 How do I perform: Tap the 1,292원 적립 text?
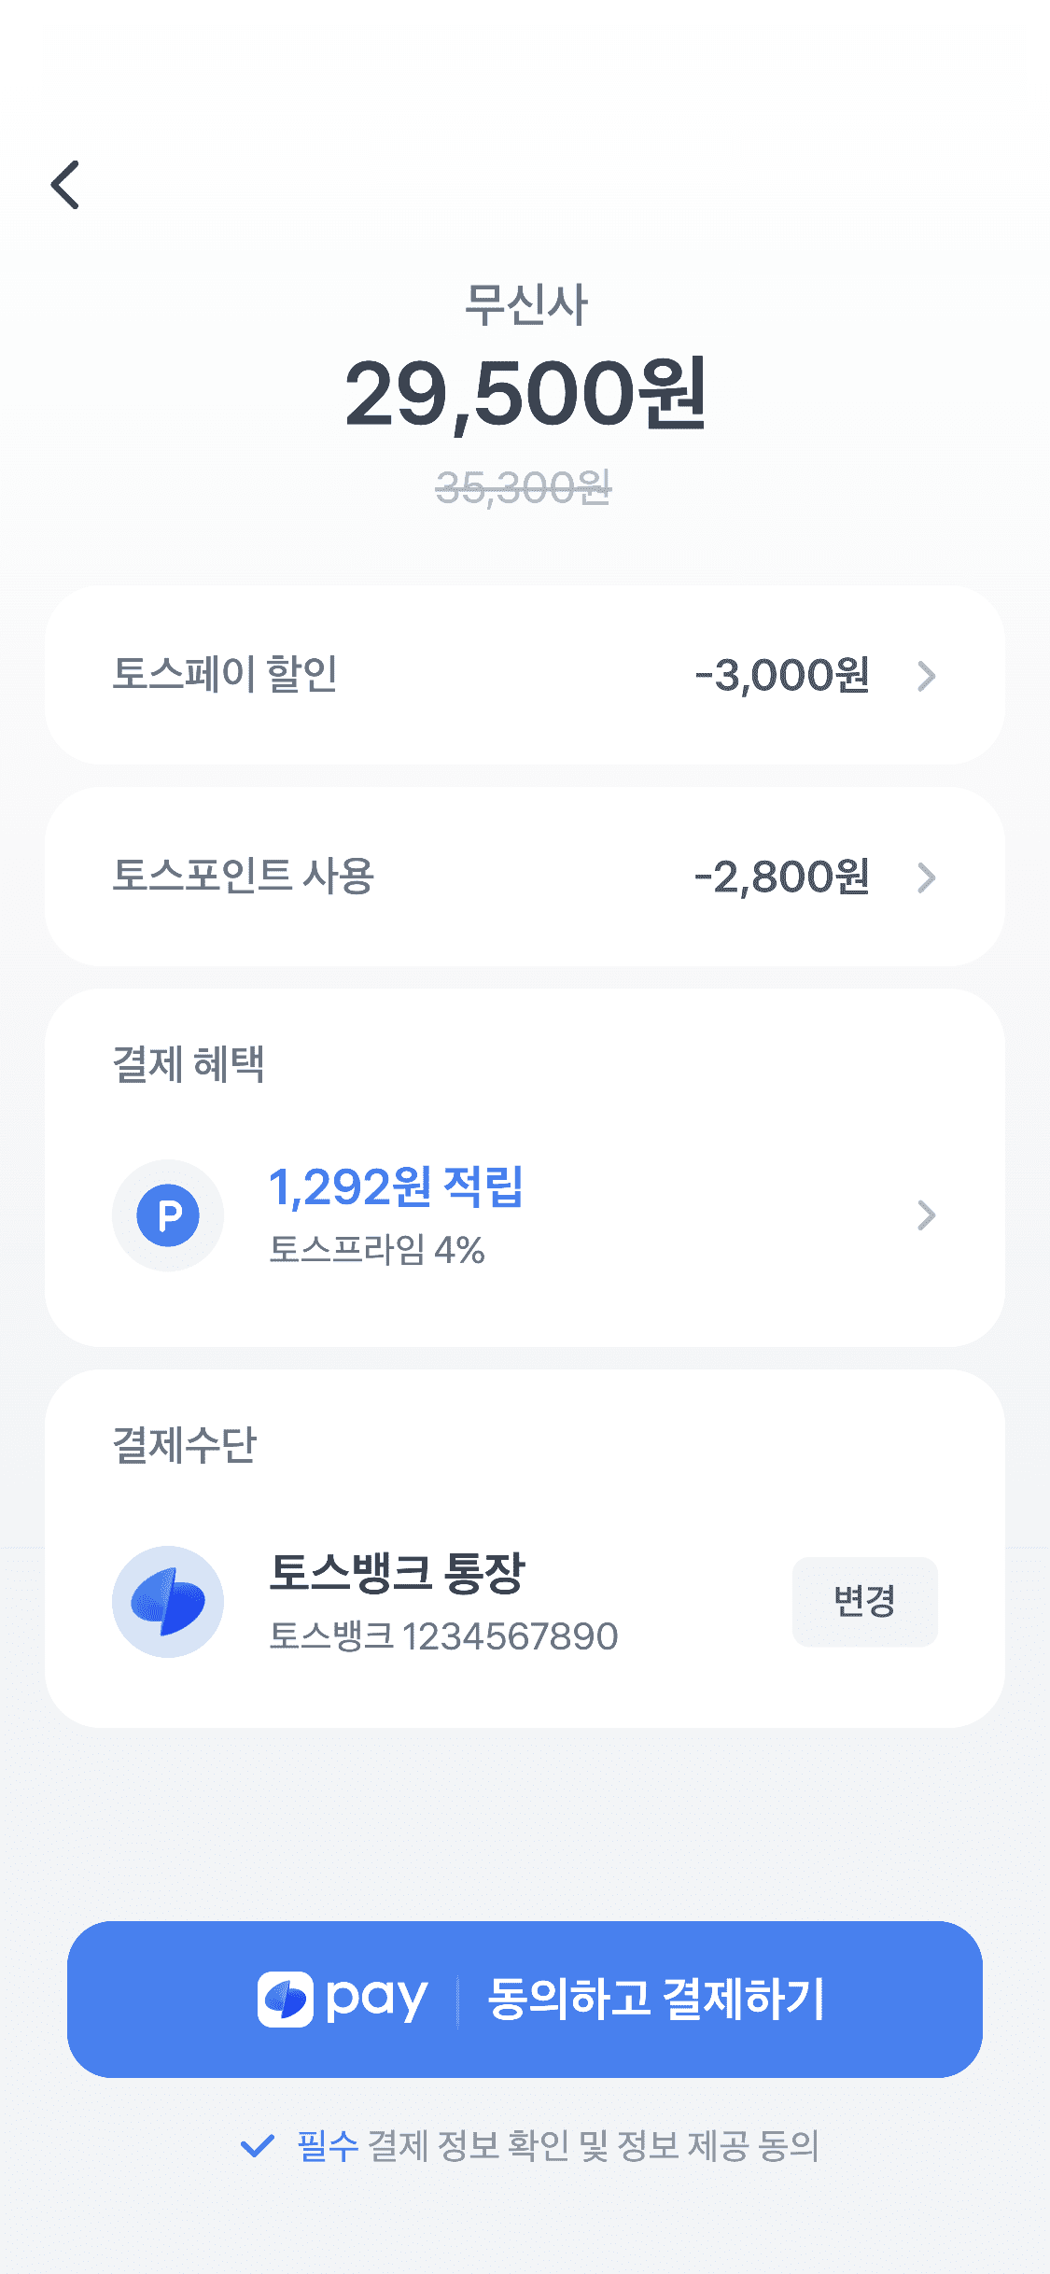pyautogui.click(x=396, y=1187)
